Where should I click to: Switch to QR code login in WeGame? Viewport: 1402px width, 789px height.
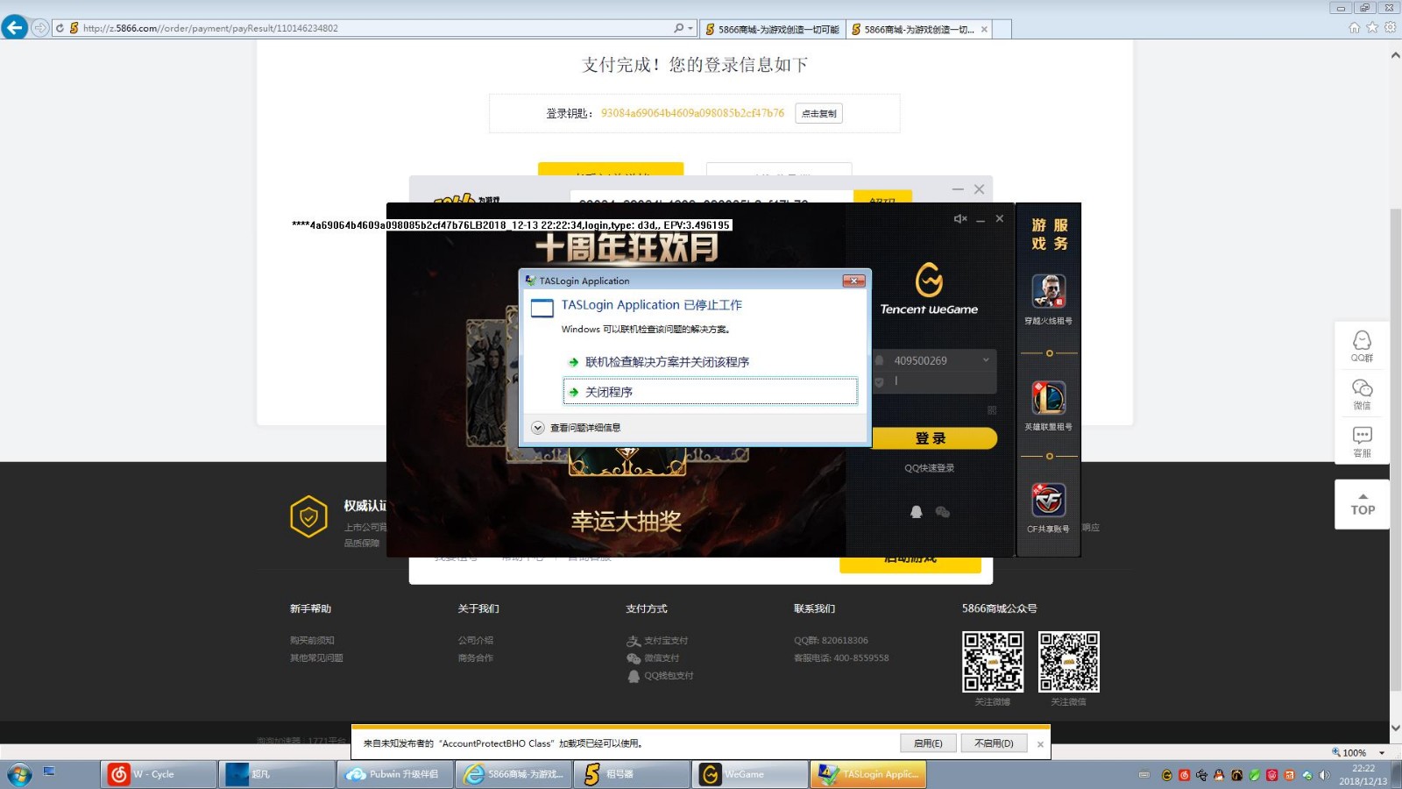pos(992,410)
